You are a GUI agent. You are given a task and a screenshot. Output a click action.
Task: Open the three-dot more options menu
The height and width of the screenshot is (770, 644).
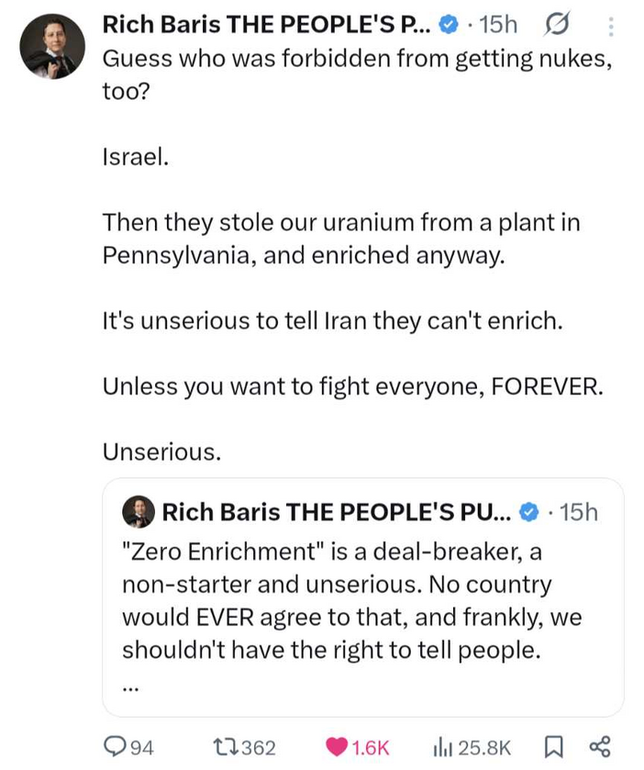[611, 27]
